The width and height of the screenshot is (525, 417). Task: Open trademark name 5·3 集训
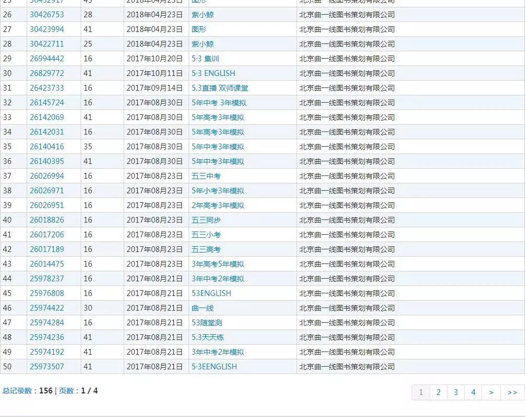(x=205, y=59)
